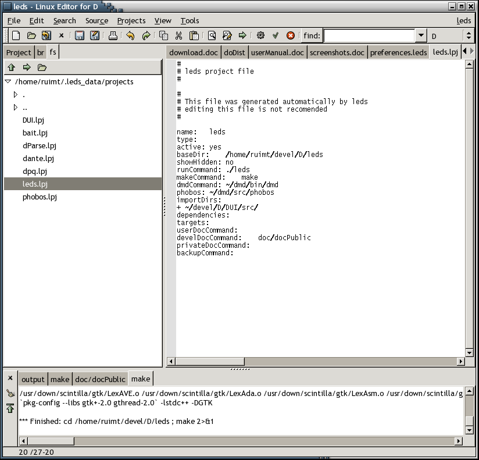This screenshot has height=460, width=479.
Task: Select dante.lpj in the file tree
Action: [x=38, y=159]
